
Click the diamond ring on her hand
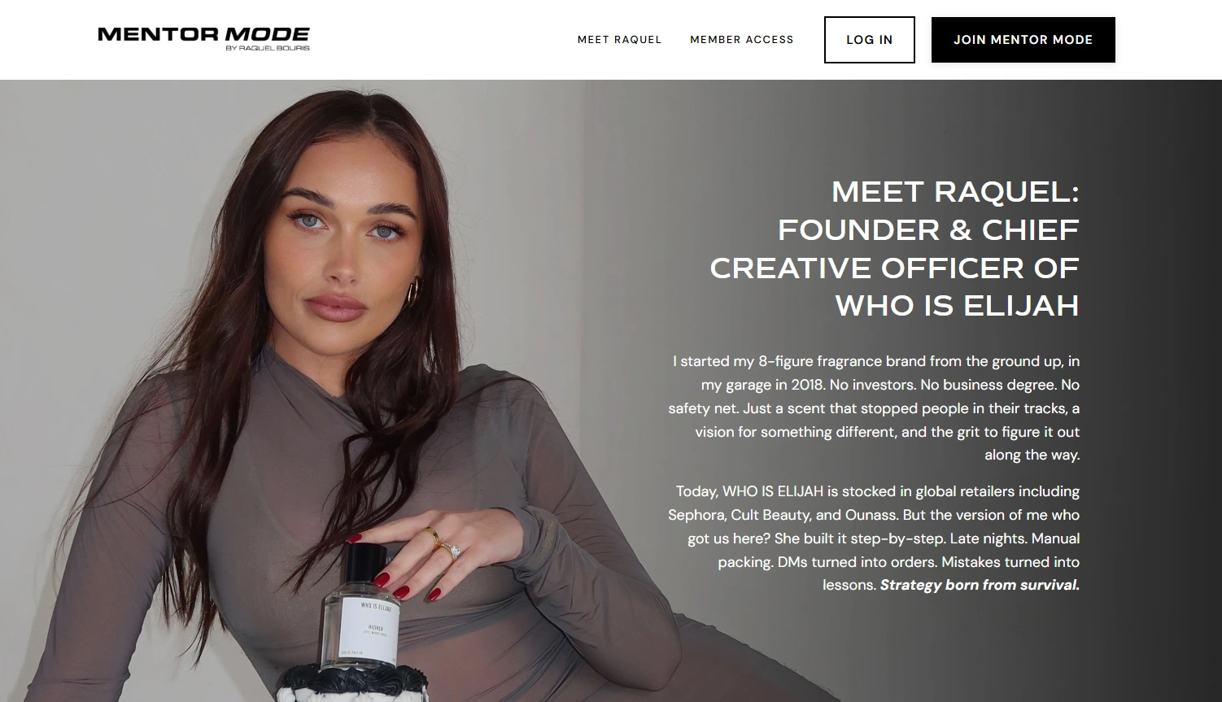(x=453, y=551)
